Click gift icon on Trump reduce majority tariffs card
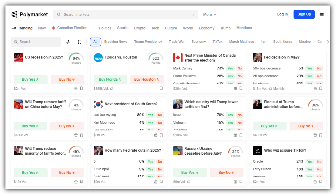 [76, 182]
